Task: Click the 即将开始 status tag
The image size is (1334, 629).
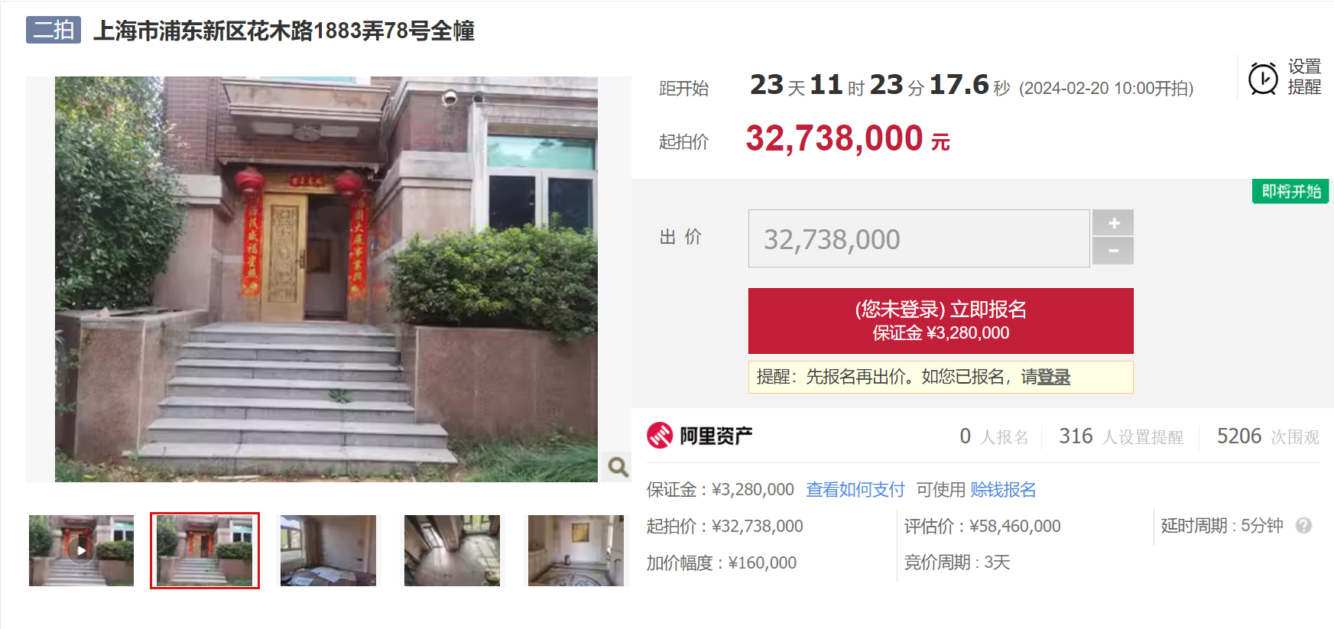Action: [1290, 191]
